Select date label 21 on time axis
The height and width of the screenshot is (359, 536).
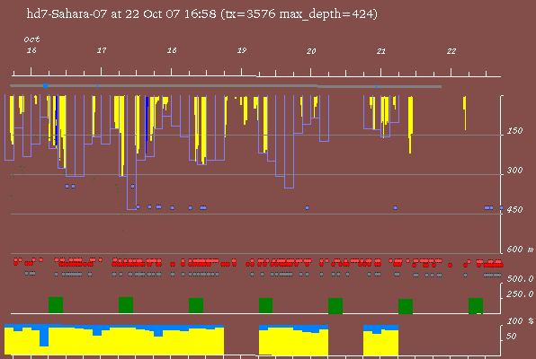(x=381, y=51)
